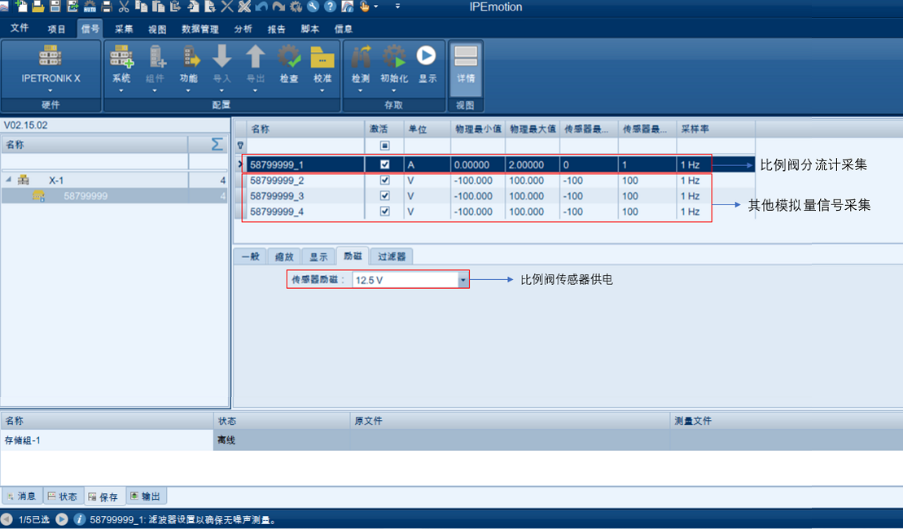903x529 pixels.
Task: Click the blue wrench icon
Action: 313,7
